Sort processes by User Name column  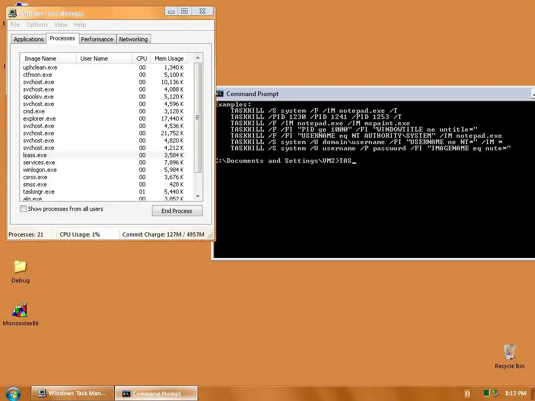[104, 58]
